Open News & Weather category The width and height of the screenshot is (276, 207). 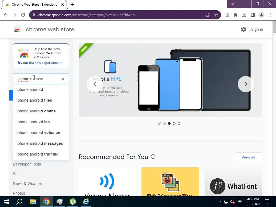point(27,184)
